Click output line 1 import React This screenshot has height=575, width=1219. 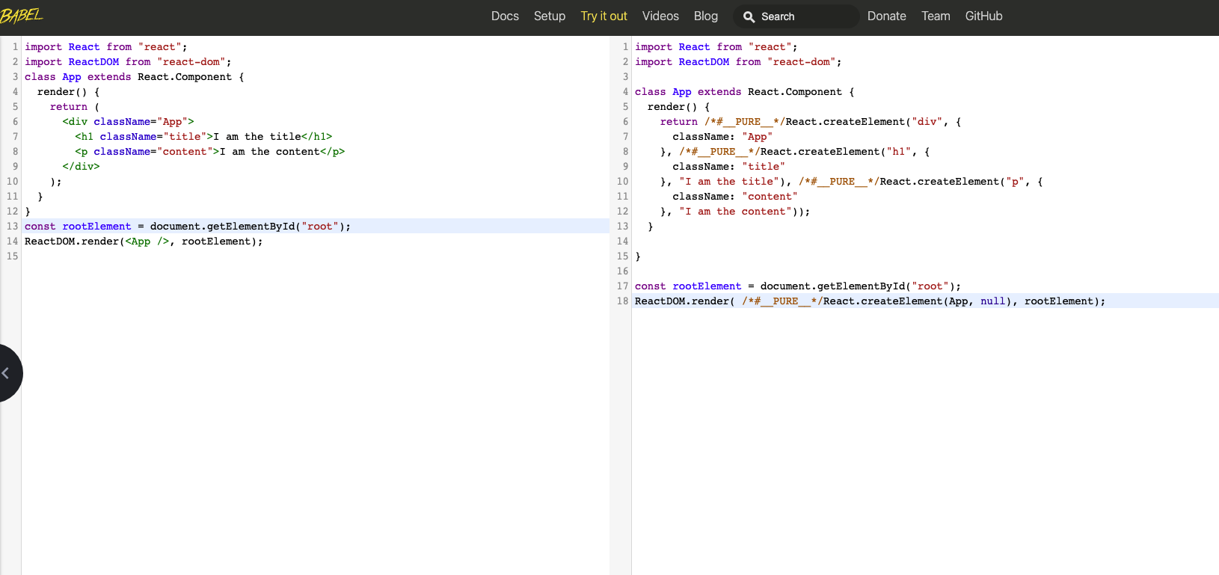pos(716,46)
